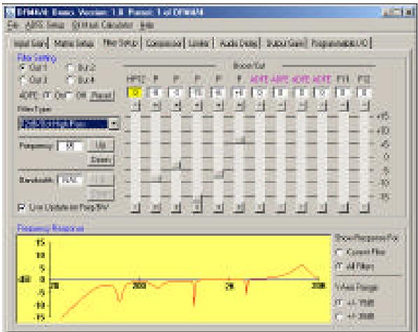Click the down arrow below the FS1 slider
The width and height of the screenshot is (418, 332).
point(343,207)
